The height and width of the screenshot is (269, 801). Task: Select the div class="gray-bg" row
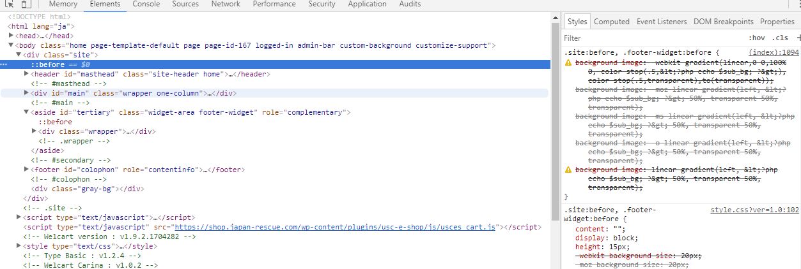coord(87,189)
